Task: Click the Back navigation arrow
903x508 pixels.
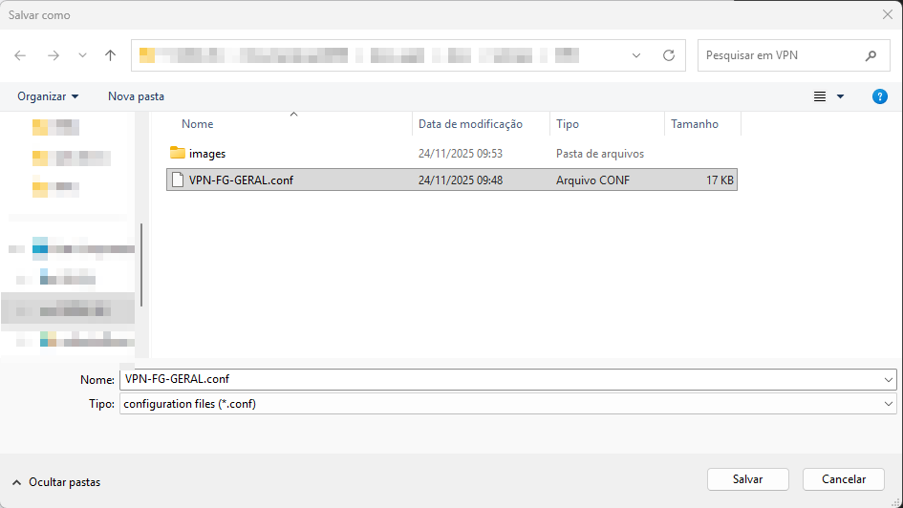Action: pyautogui.click(x=20, y=55)
